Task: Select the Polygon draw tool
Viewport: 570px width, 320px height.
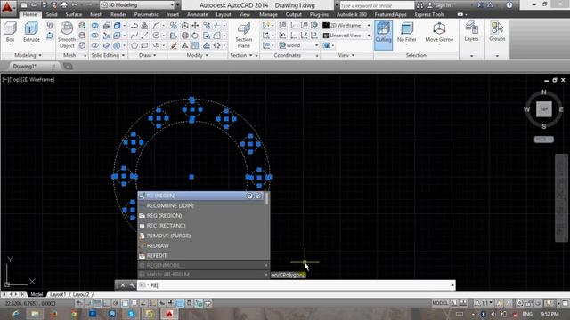Action: click(134, 45)
